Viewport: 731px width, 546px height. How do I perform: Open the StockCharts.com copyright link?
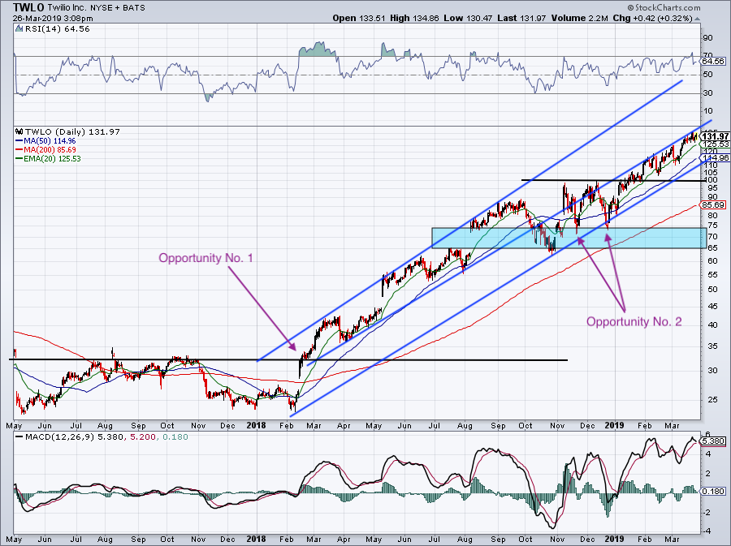point(664,7)
